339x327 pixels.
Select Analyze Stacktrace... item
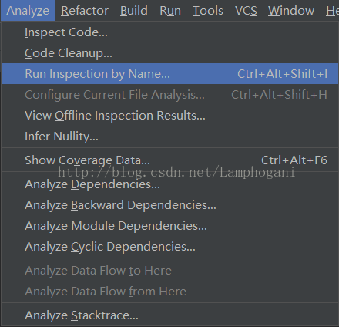click(169, 315)
